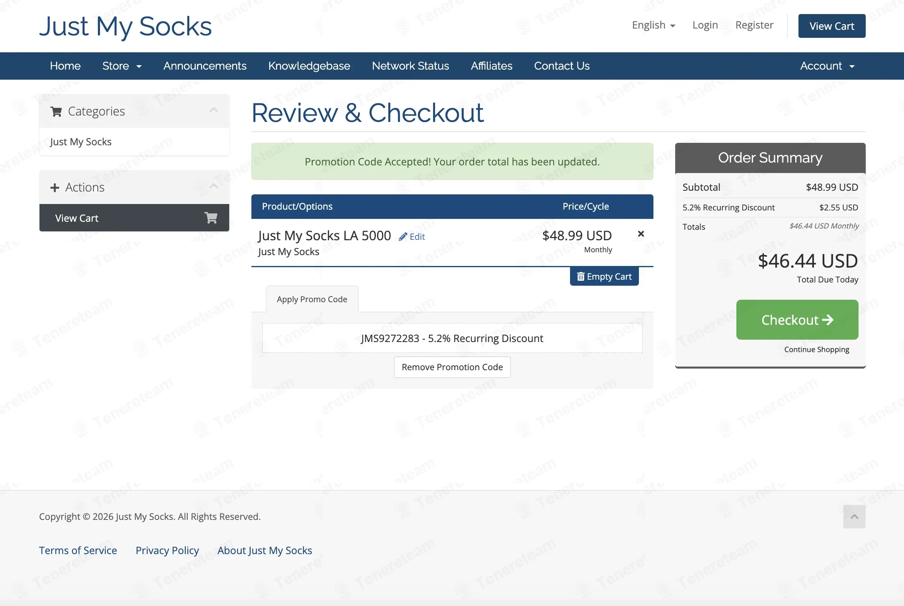Collapse the Categories panel chevron
The height and width of the screenshot is (606, 904).
(x=214, y=110)
